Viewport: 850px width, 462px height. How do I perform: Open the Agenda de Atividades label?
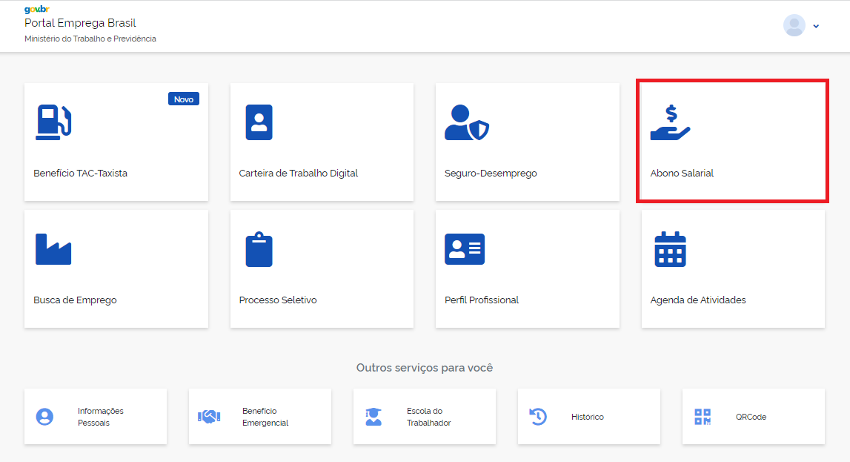pos(697,300)
